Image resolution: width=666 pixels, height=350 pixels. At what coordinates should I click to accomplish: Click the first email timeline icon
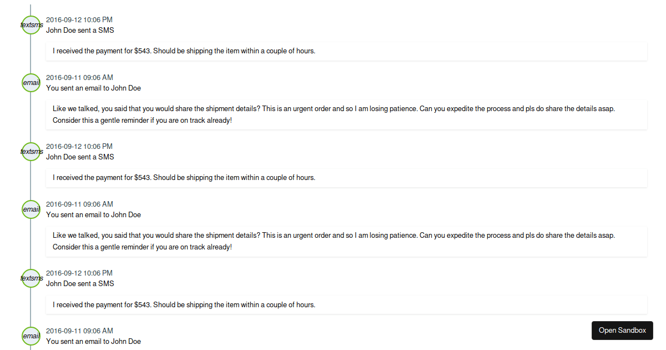pyautogui.click(x=31, y=83)
